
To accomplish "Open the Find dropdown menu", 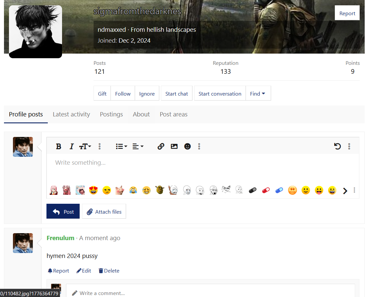I will click(x=258, y=93).
